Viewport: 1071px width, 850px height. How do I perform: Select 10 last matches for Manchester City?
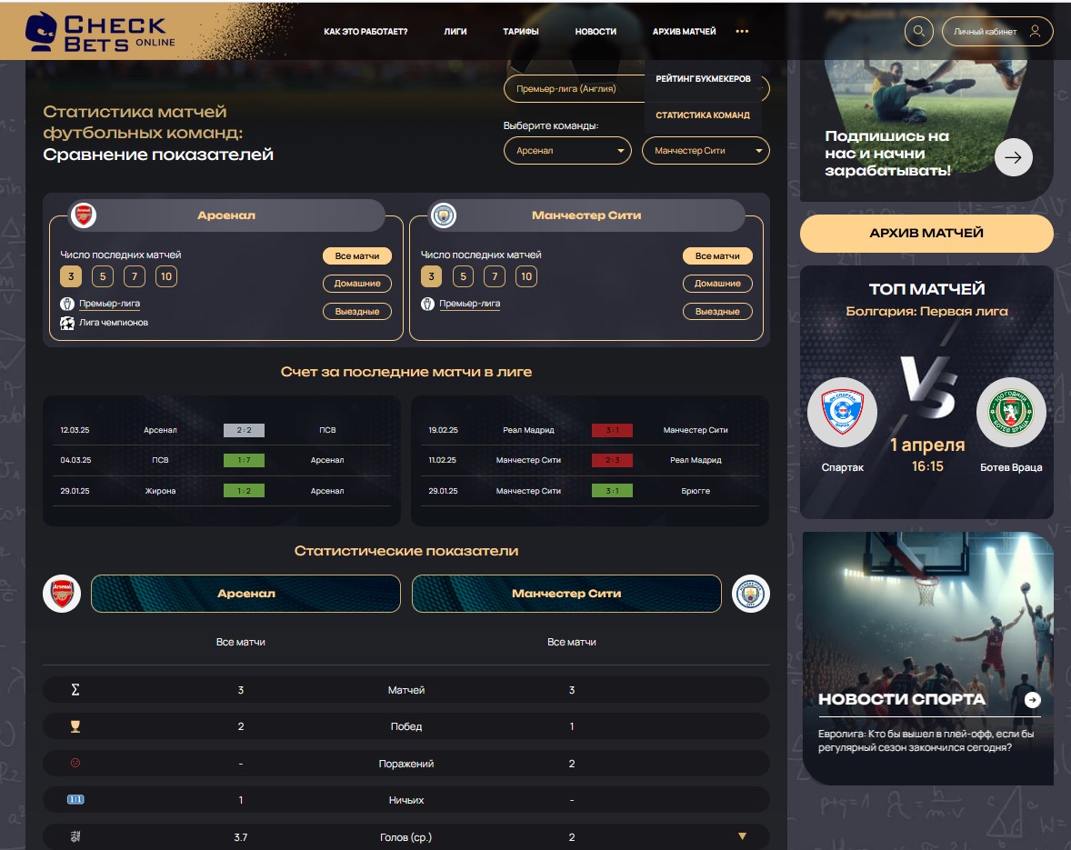(x=525, y=276)
